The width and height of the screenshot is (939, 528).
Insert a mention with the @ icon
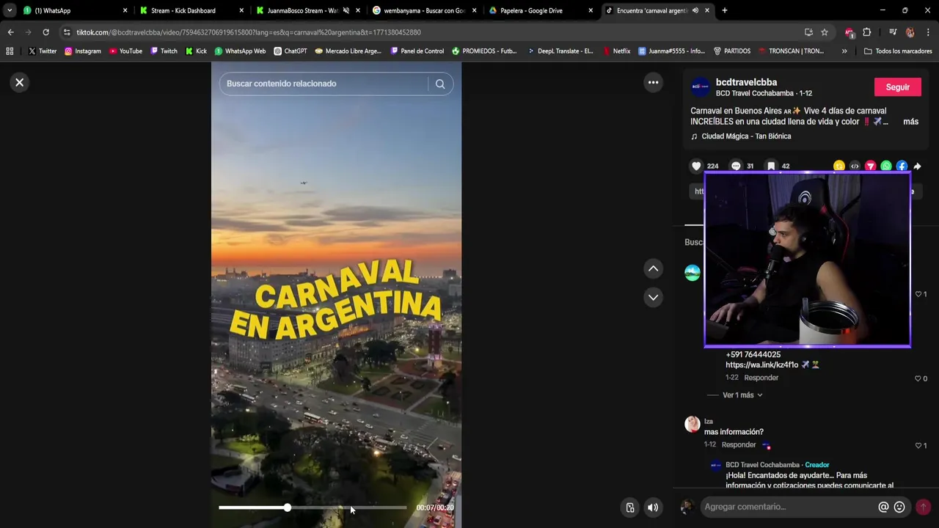[883, 507]
